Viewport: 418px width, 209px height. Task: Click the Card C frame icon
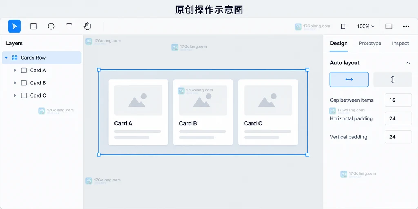pos(24,96)
